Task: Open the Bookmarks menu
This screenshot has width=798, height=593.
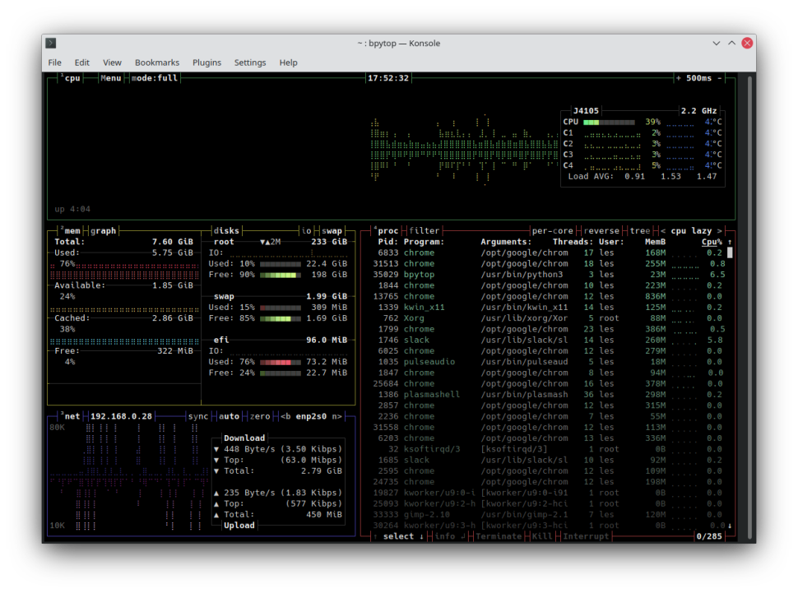Action: pyautogui.click(x=157, y=63)
